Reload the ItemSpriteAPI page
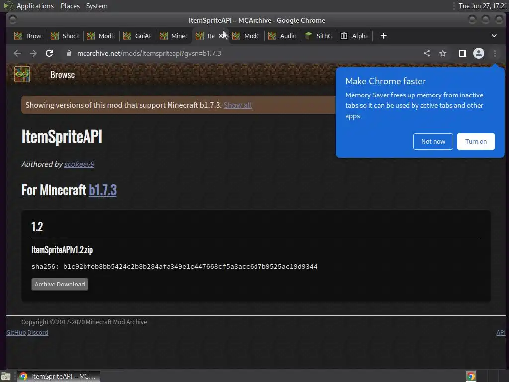Image resolution: width=509 pixels, height=382 pixels. (49, 53)
